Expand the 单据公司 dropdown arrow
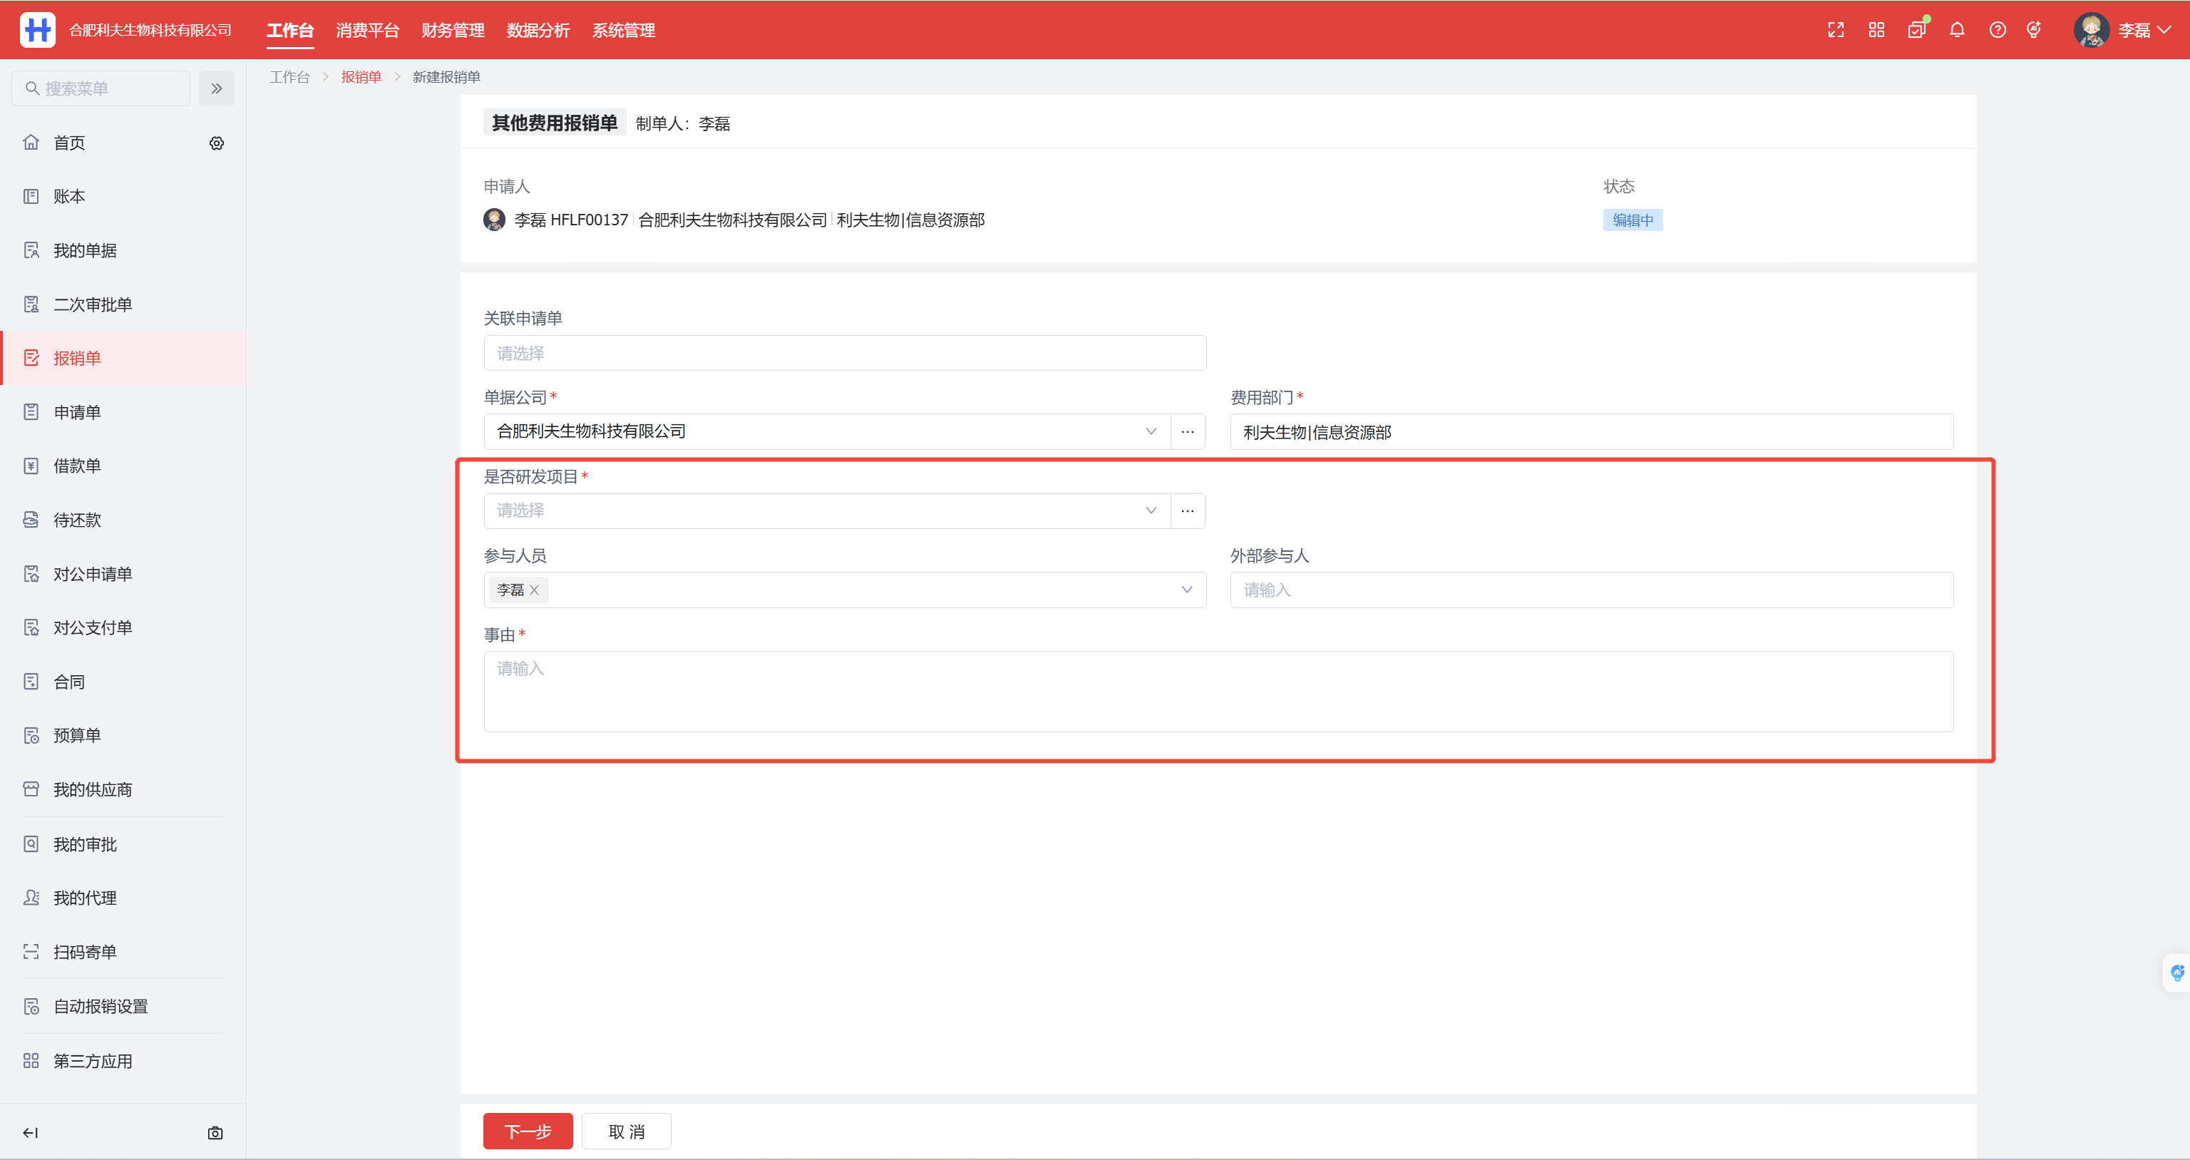 1151,432
